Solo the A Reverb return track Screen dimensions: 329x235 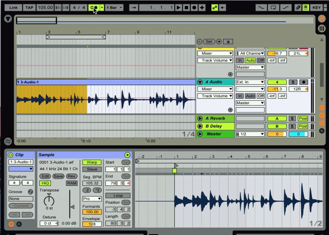click(x=292, y=119)
